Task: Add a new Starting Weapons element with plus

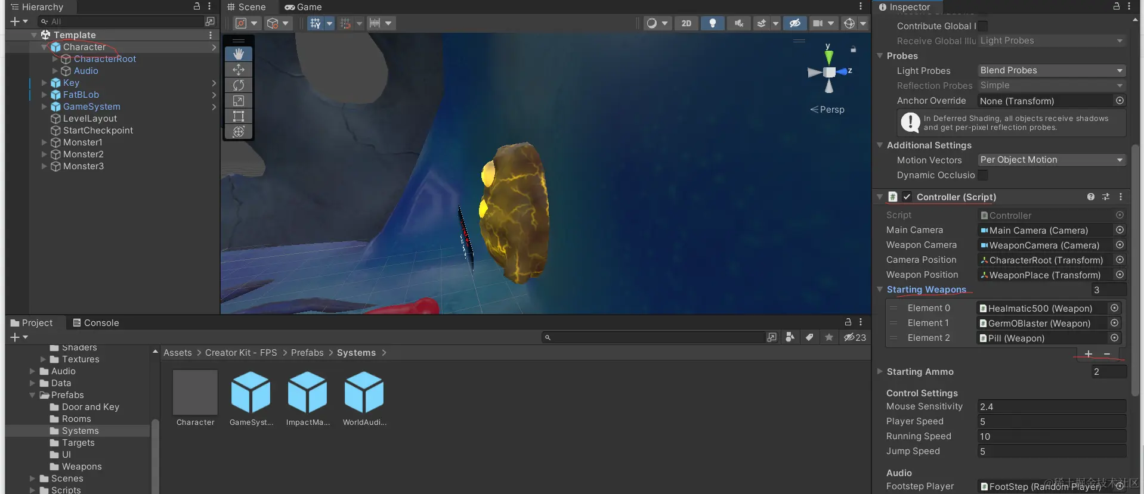Action: [x=1089, y=354]
